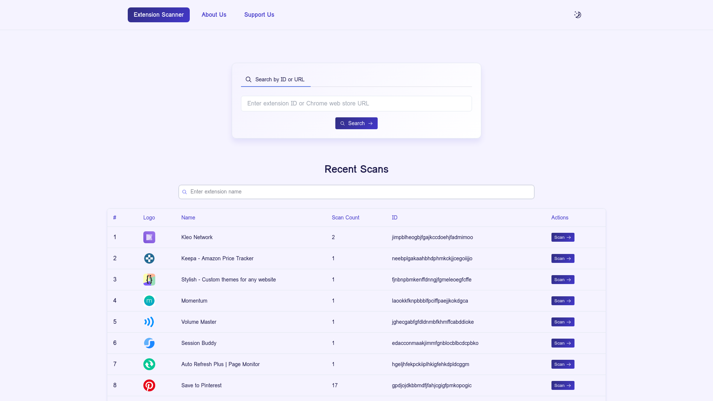Click Scan button for Session Buddy
713x401 pixels.
click(563, 343)
